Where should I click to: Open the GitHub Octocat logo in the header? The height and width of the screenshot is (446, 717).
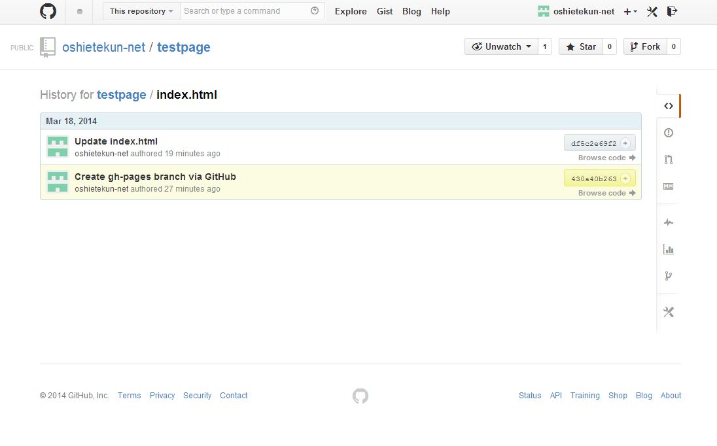click(x=48, y=11)
